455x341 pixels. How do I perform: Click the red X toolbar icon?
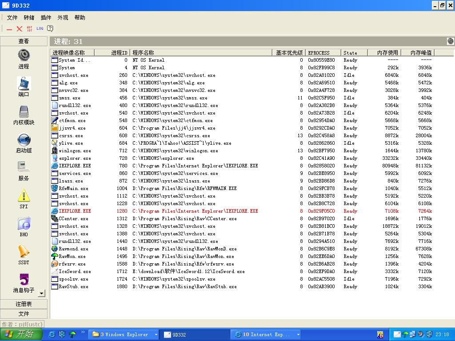(20, 29)
